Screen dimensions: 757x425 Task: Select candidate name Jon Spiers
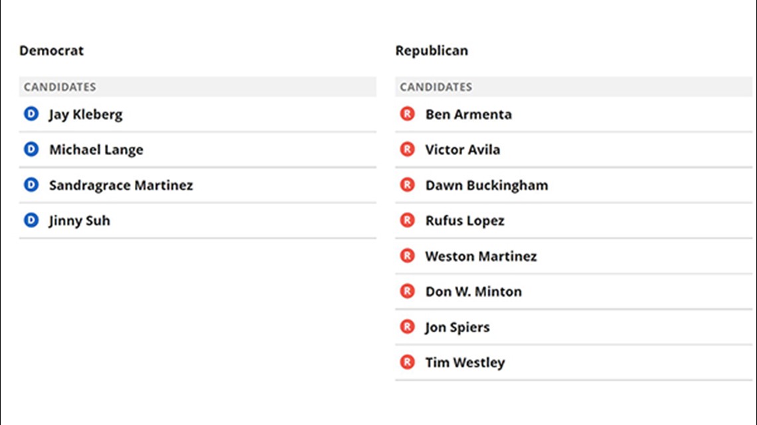(458, 327)
